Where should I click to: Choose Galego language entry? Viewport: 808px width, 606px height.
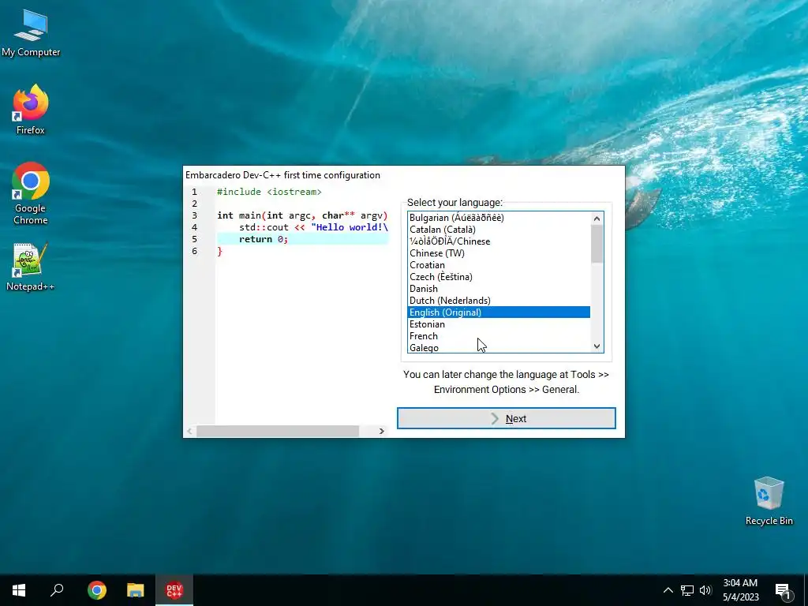click(499, 347)
